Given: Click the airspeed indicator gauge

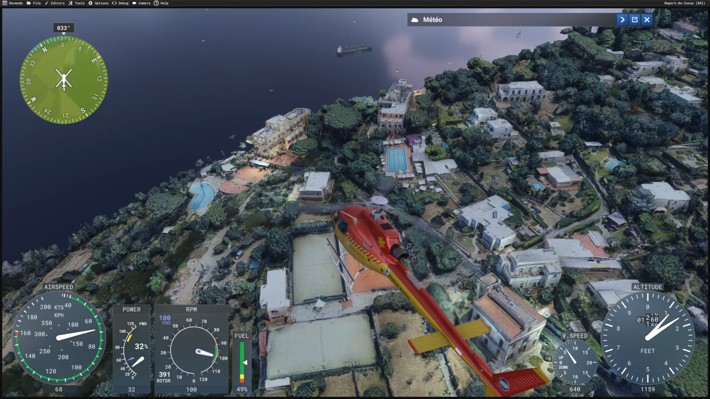Looking at the screenshot, I should (59, 338).
